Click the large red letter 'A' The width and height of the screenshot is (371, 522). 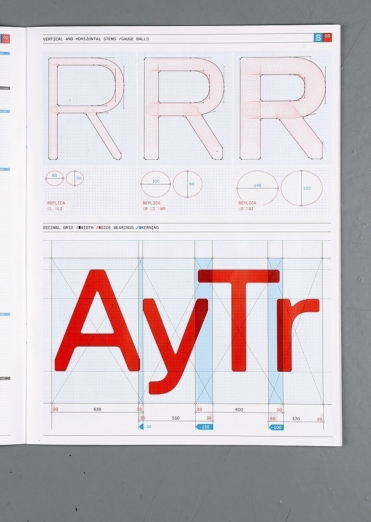click(98, 320)
